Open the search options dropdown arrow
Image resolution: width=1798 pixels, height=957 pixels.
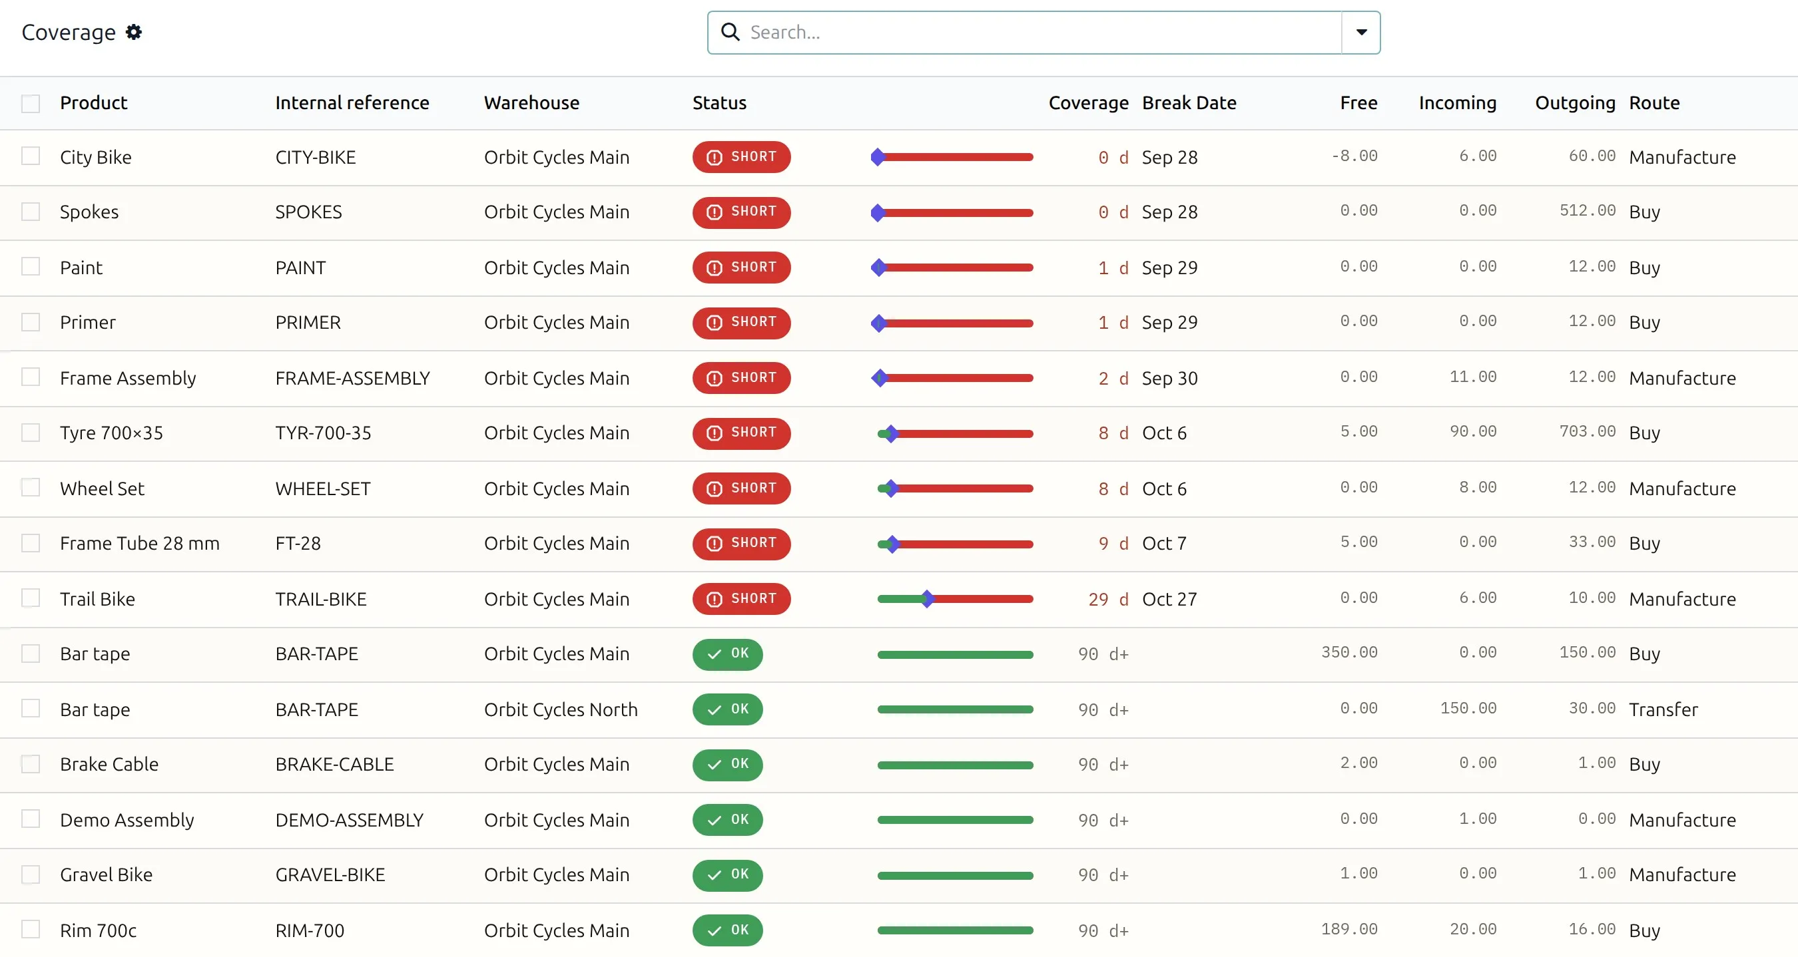(x=1361, y=32)
